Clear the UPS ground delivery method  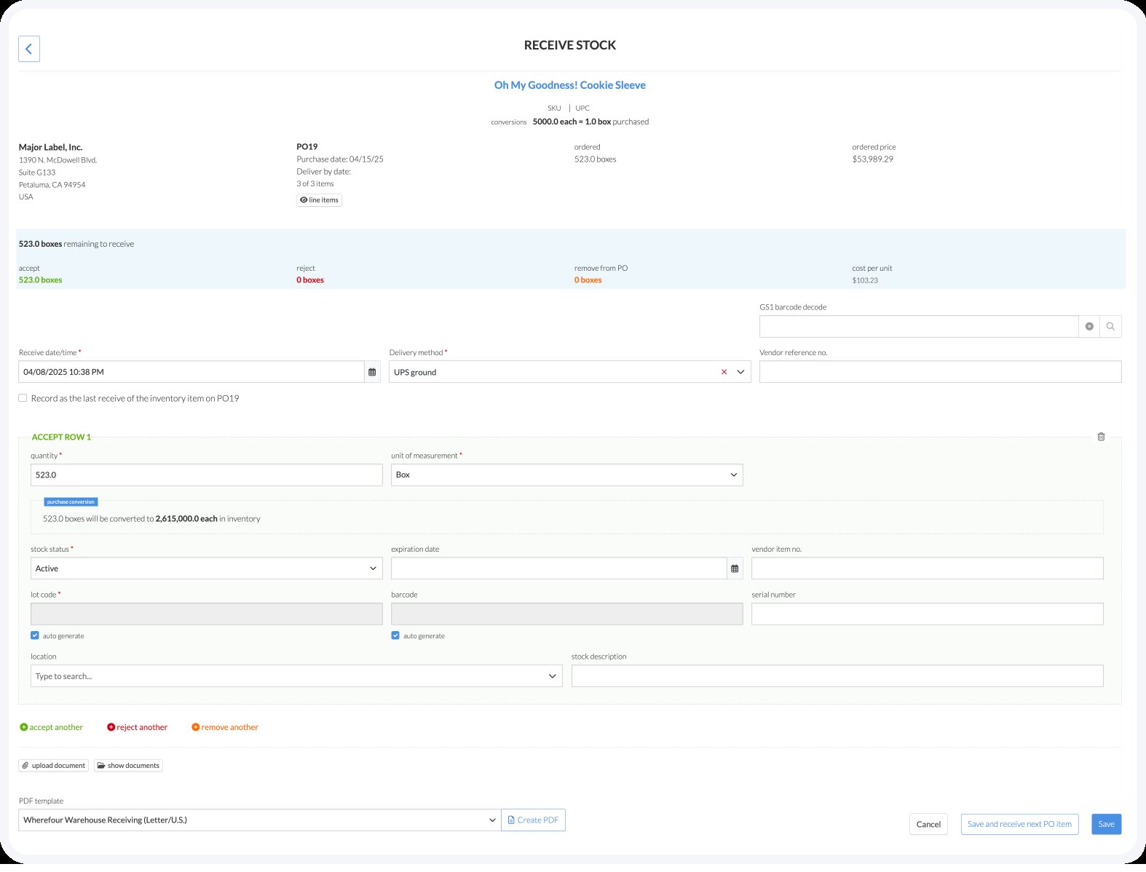coord(724,372)
